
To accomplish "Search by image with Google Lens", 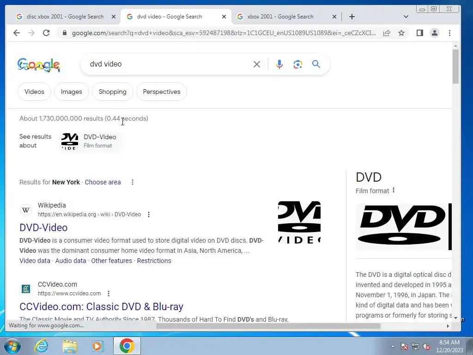I will tap(298, 64).
